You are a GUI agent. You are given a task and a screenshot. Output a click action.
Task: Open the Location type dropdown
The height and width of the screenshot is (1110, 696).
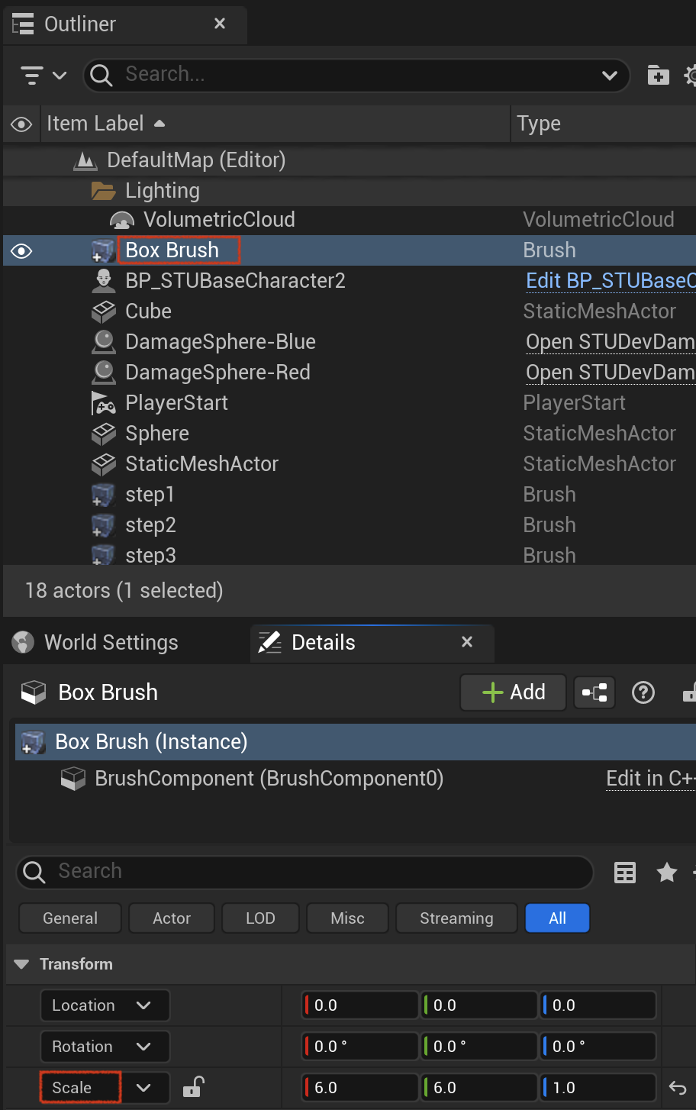click(105, 1005)
